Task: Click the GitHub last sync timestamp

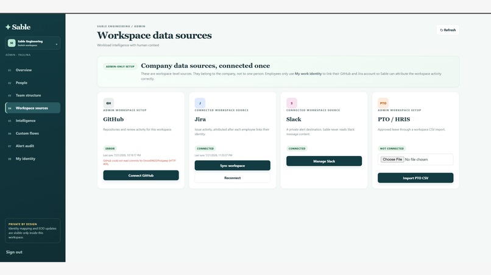Action: 122,155
